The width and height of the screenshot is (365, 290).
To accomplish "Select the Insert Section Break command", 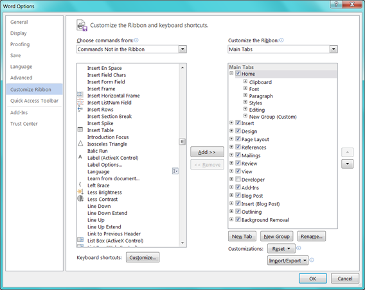I will click(109, 116).
